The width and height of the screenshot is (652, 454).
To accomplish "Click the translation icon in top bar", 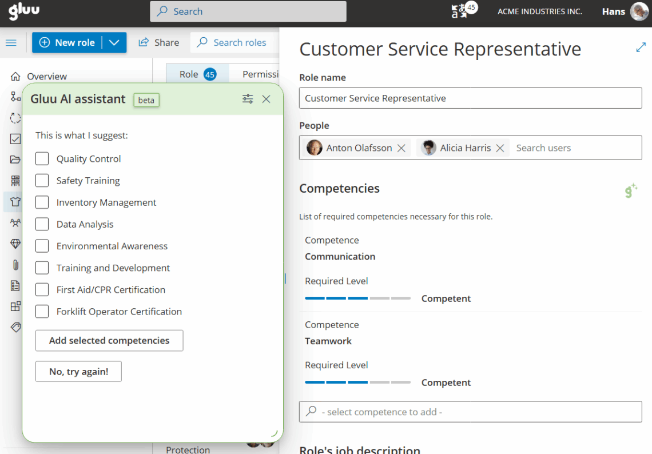I will [459, 11].
